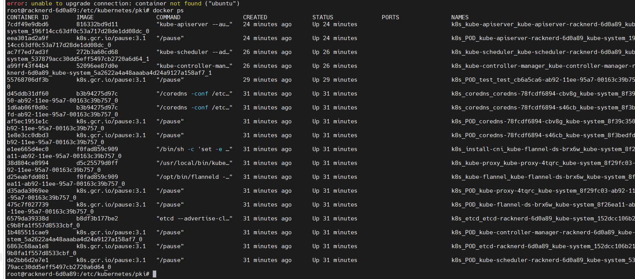This screenshot has height=279, width=635.
Task: Click the "etcd --advertise-cl…" command
Action: [x=194, y=218]
